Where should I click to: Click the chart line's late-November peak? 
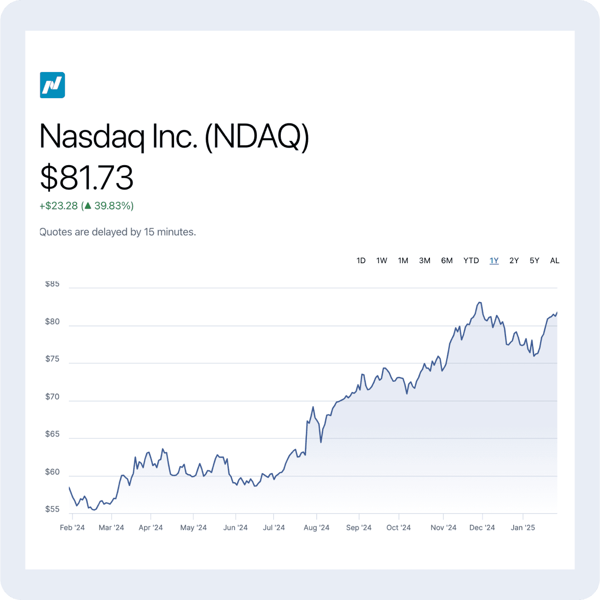pos(479,303)
